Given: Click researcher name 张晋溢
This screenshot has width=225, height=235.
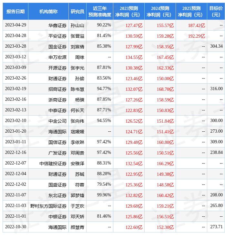Looking at the screenshot, I should tap(77, 36).
